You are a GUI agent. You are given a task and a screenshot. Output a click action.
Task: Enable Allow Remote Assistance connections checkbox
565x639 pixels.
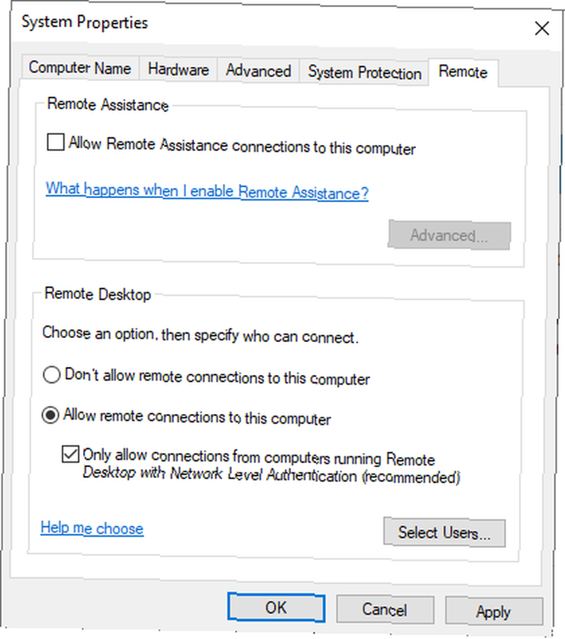point(56,142)
